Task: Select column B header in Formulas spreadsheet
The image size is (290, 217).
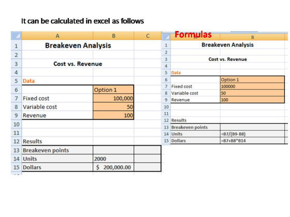Action: [x=253, y=37]
